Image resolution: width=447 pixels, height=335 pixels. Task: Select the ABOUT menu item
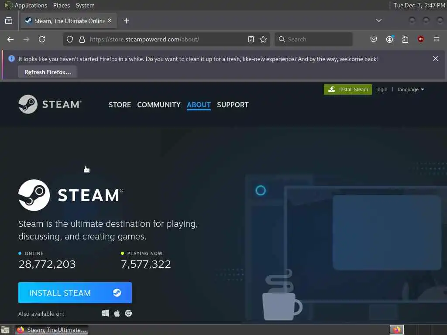[x=199, y=105]
